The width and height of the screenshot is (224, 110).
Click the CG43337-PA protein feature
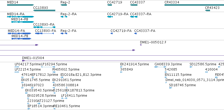(136, 33)
